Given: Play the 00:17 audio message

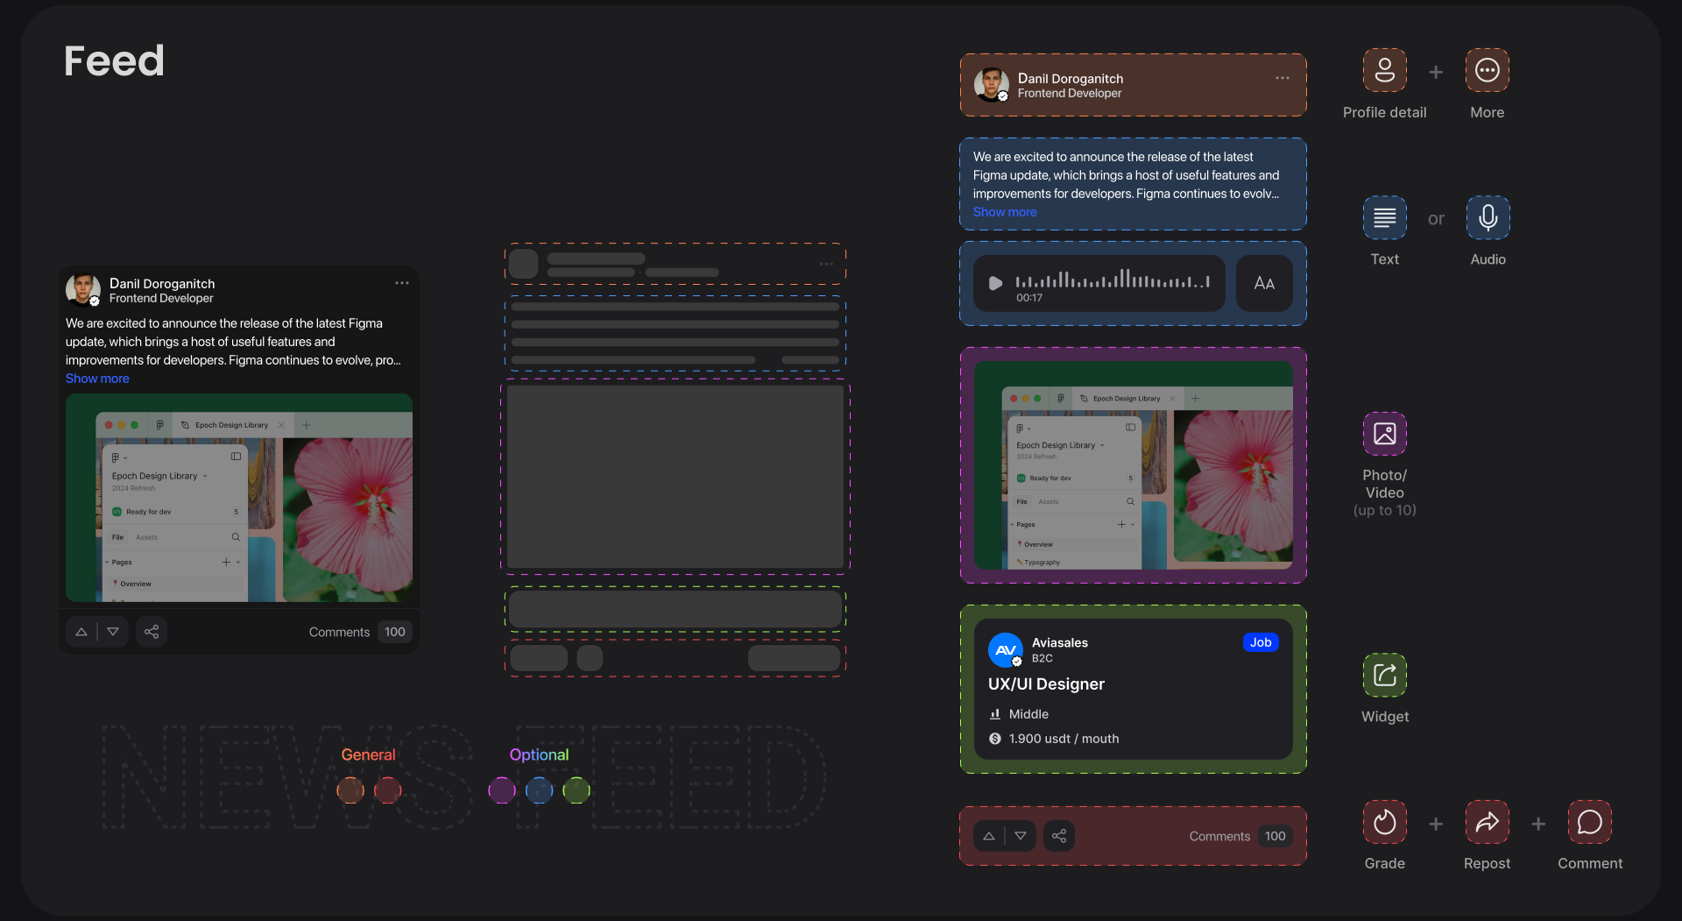Looking at the screenshot, I should (x=995, y=283).
